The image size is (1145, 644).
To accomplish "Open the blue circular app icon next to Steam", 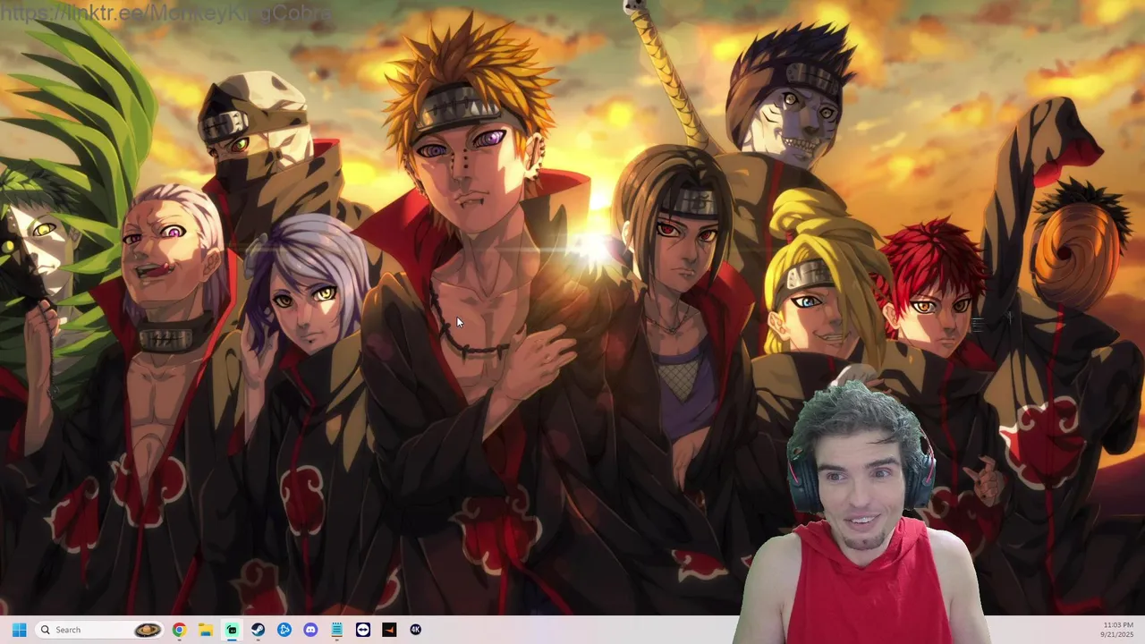I will pyautogui.click(x=284, y=630).
